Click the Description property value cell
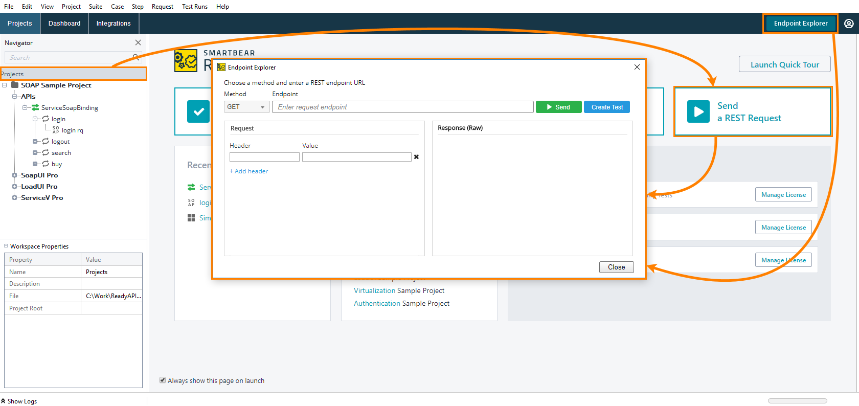Viewport: 859px width, 406px height. (111, 284)
